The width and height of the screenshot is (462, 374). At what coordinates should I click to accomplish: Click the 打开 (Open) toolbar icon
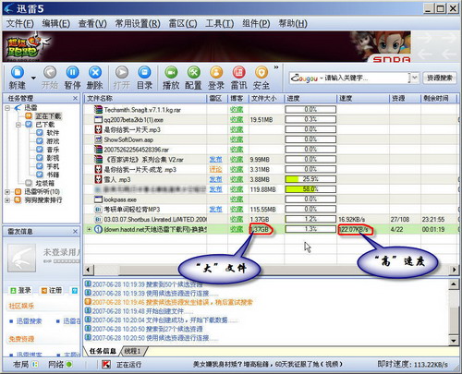click(x=122, y=78)
